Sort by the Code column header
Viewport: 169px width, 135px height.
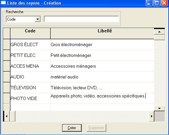click(x=30, y=33)
